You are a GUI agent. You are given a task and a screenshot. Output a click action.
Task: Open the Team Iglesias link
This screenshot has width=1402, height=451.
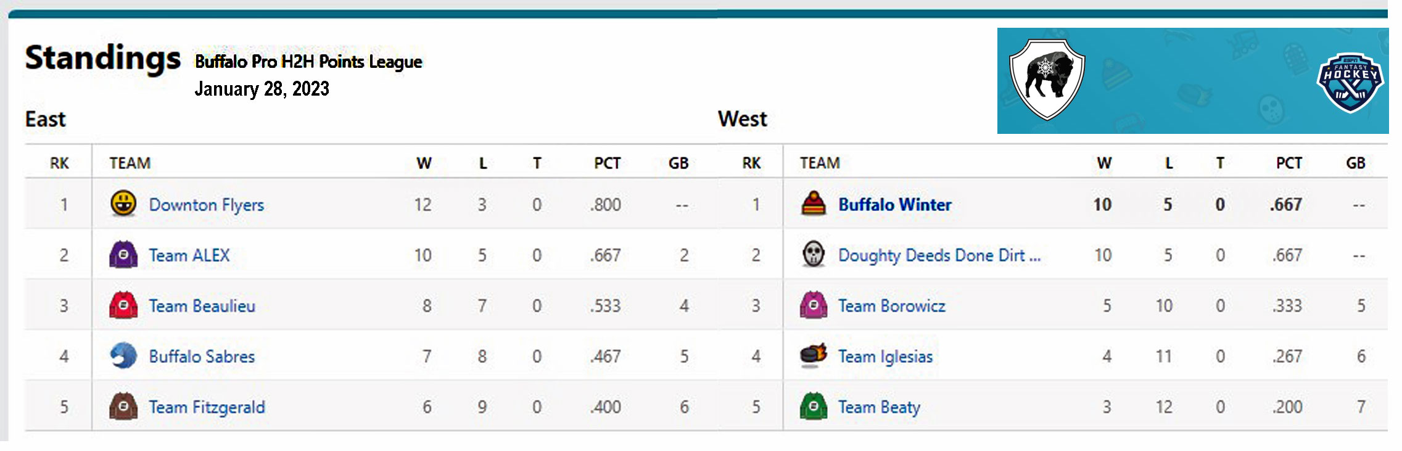885,357
